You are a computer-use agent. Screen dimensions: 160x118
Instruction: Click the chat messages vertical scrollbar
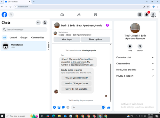pos(110,82)
